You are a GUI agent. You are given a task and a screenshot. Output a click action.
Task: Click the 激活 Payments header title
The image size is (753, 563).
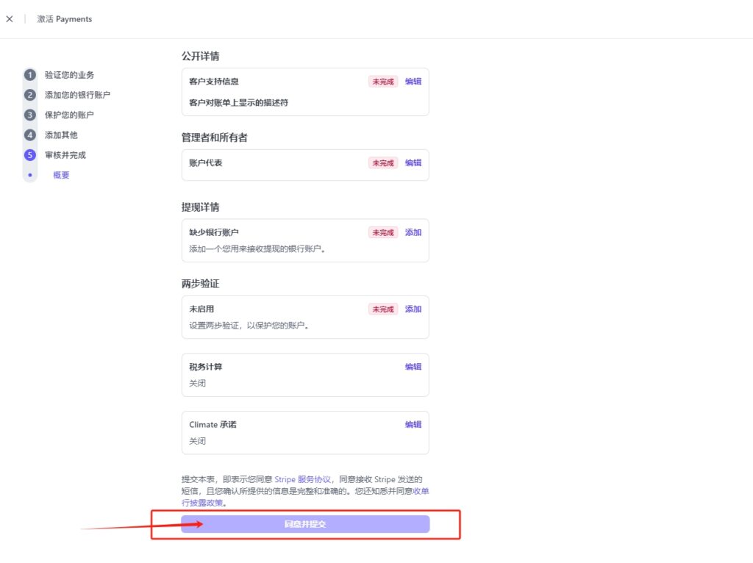65,19
